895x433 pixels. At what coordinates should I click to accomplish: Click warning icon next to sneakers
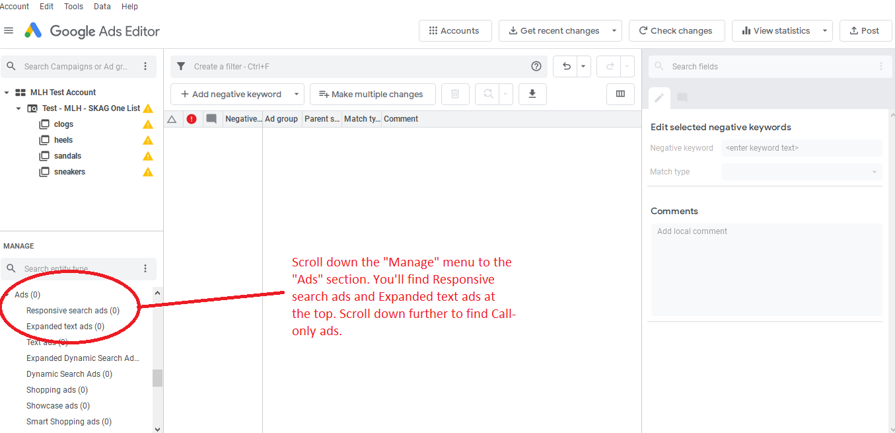(148, 172)
